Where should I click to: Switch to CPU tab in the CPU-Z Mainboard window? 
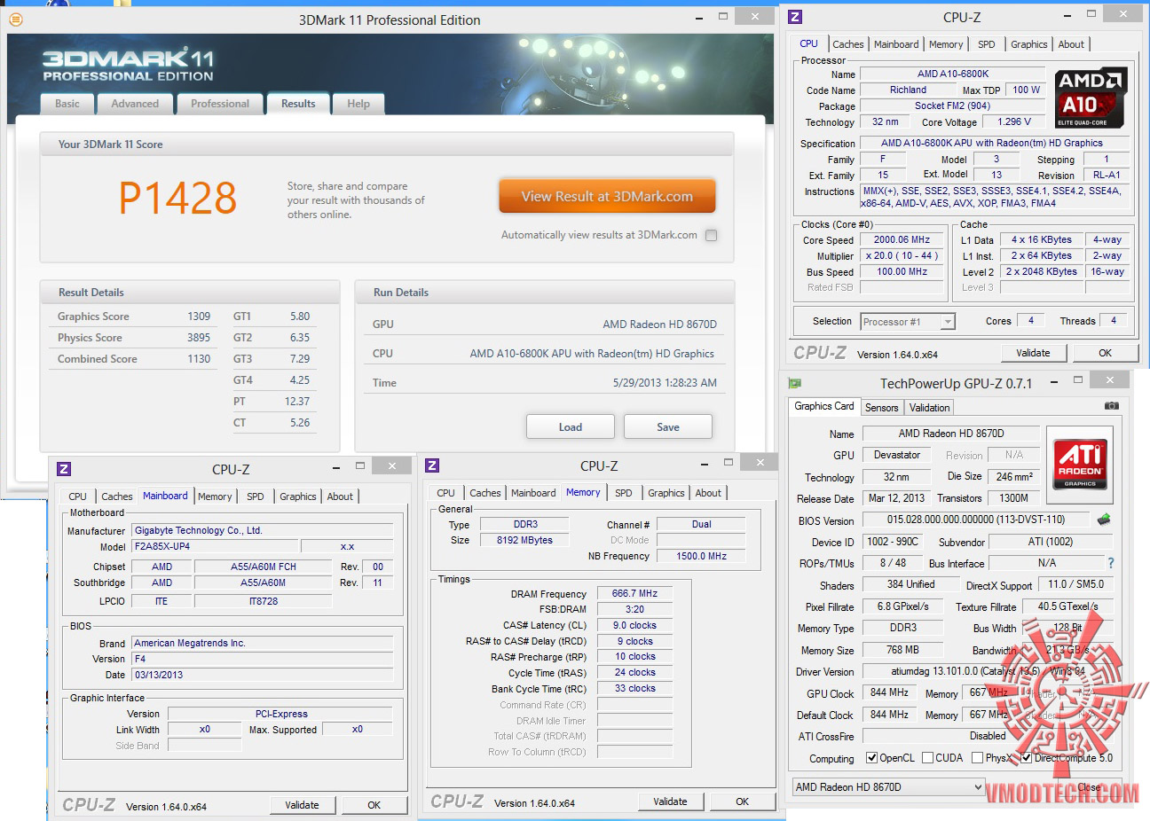[x=77, y=497]
